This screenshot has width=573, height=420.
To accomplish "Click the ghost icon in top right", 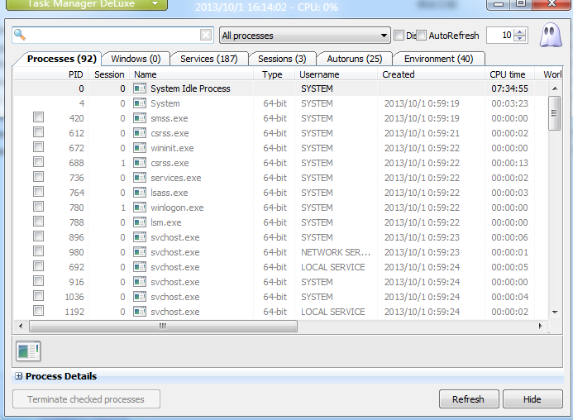I will pyautogui.click(x=551, y=35).
